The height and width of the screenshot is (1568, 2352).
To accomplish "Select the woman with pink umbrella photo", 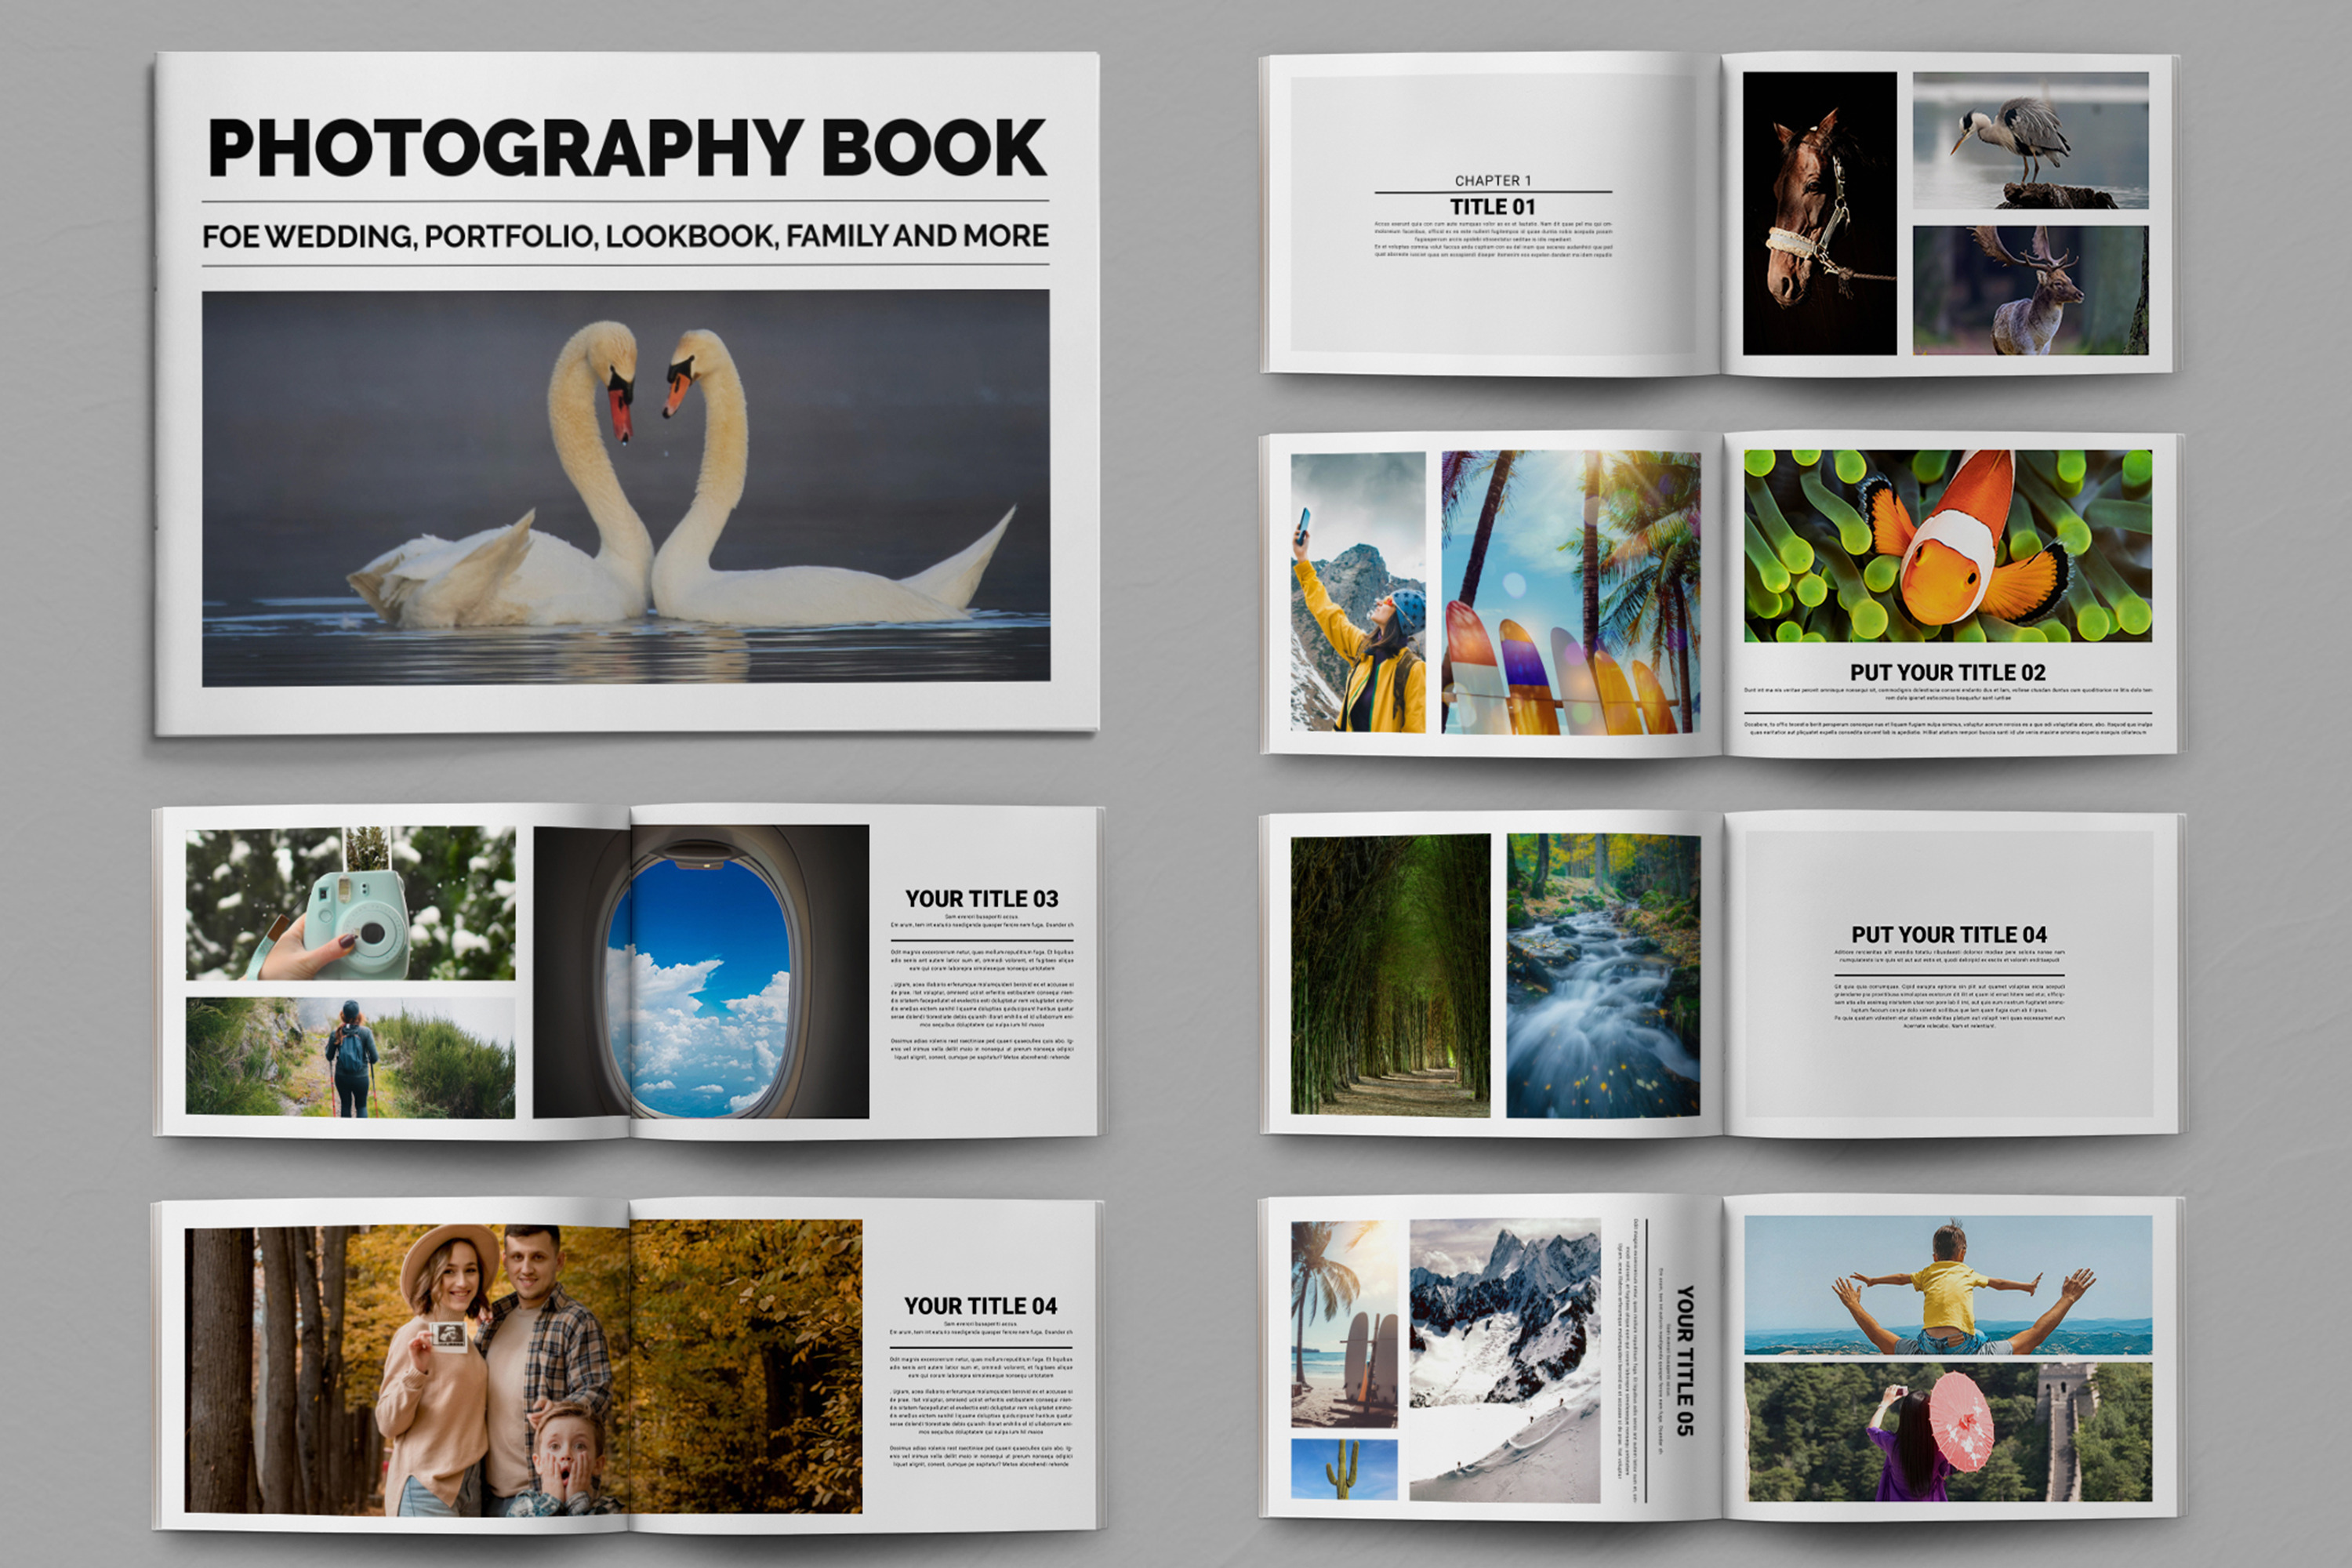I will 1947,1432.
